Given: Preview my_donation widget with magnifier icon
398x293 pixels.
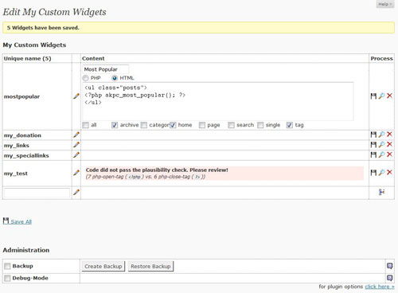Looking at the screenshot, I should click(381, 135).
